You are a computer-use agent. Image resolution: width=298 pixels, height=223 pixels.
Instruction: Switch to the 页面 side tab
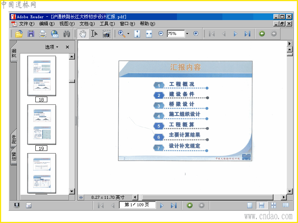[x=14, y=53]
